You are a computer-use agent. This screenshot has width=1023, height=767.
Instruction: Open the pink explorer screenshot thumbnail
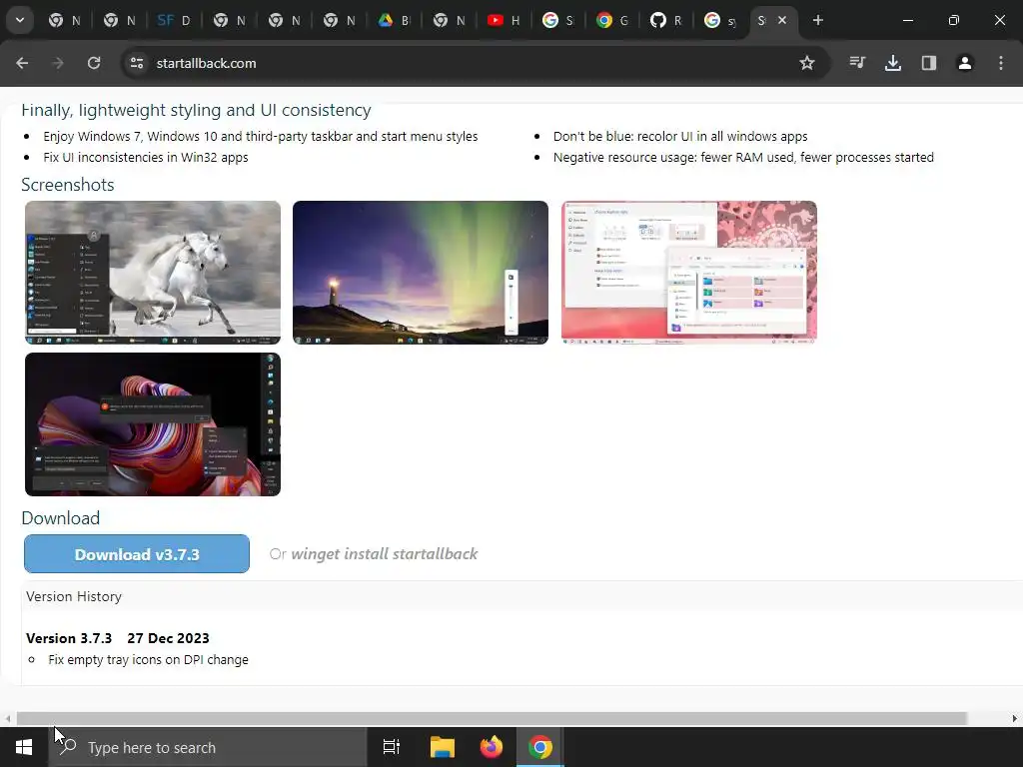click(x=689, y=273)
